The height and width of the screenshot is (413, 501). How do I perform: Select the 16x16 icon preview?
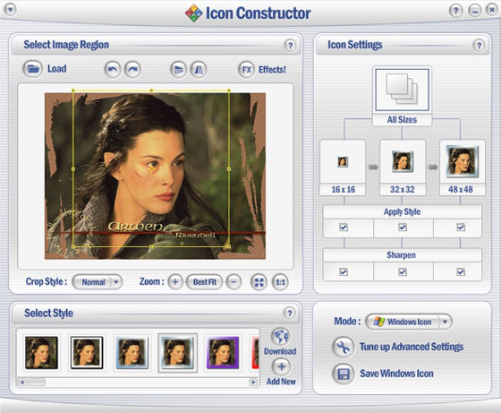coord(343,161)
